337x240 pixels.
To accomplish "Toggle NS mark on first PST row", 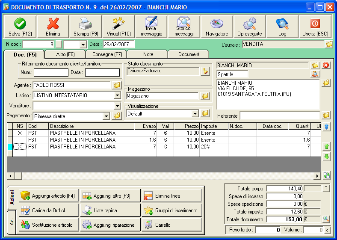I will [20, 133].
